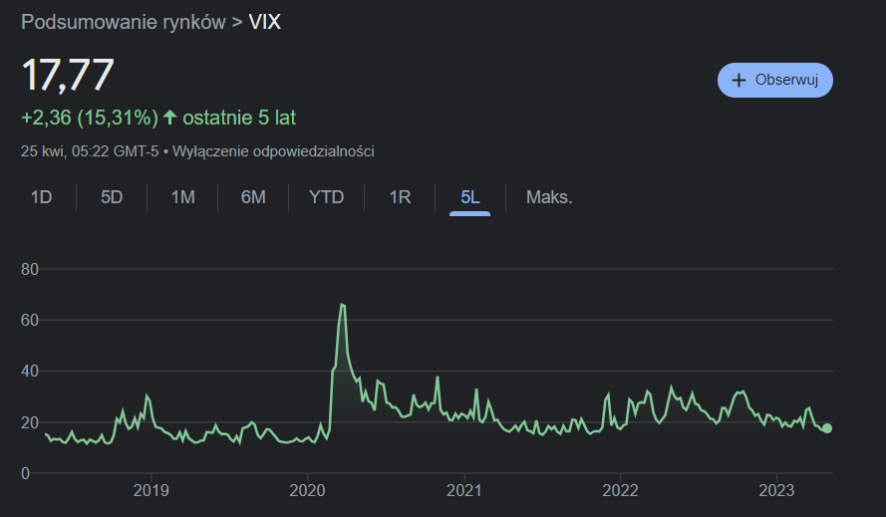The width and height of the screenshot is (886, 517).
Task: Click the 2023 label on time axis
Action: tap(776, 490)
